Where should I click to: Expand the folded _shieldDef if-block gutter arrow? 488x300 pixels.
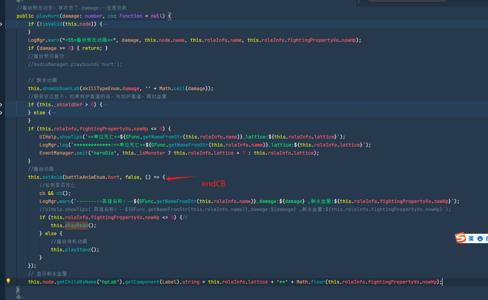point(1,105)
